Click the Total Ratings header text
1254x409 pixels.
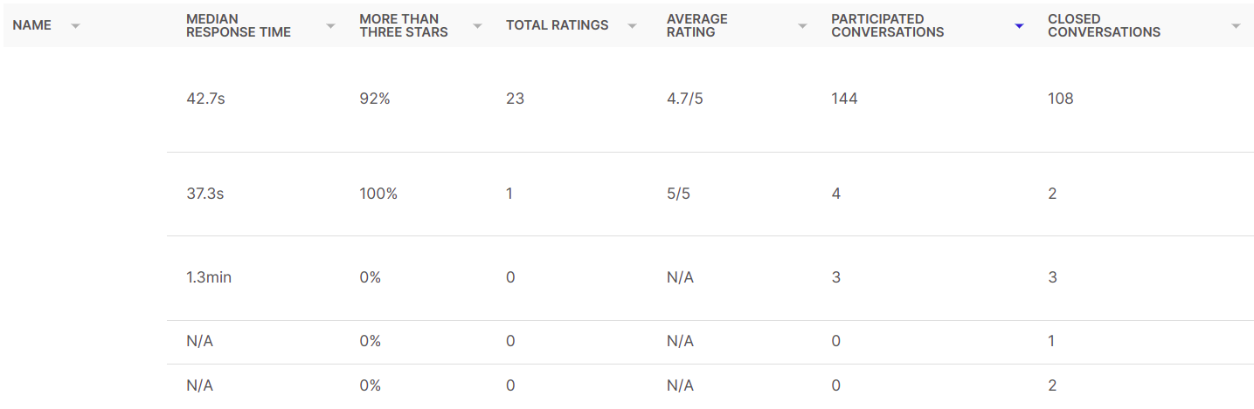point(557,25)
